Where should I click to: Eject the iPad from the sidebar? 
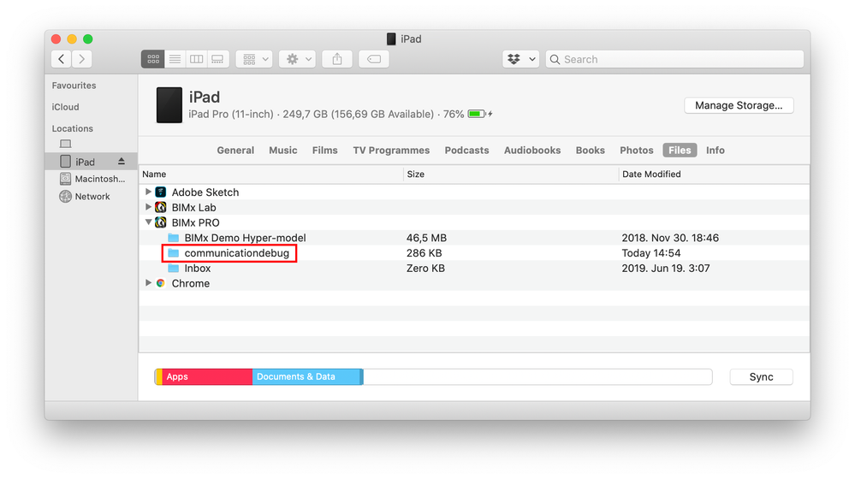click(121, 162)
